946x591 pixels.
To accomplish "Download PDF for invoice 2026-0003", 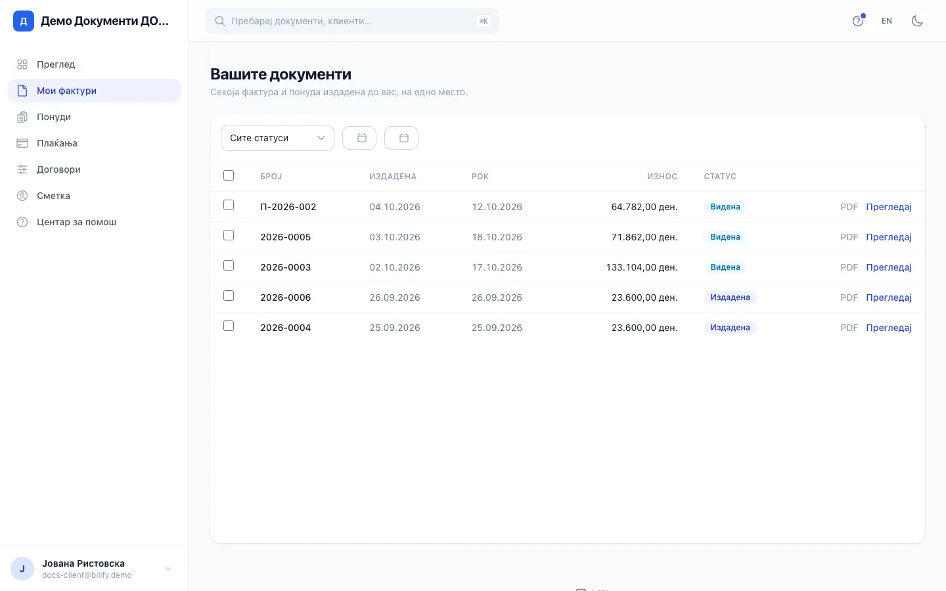I will [849, 267].
